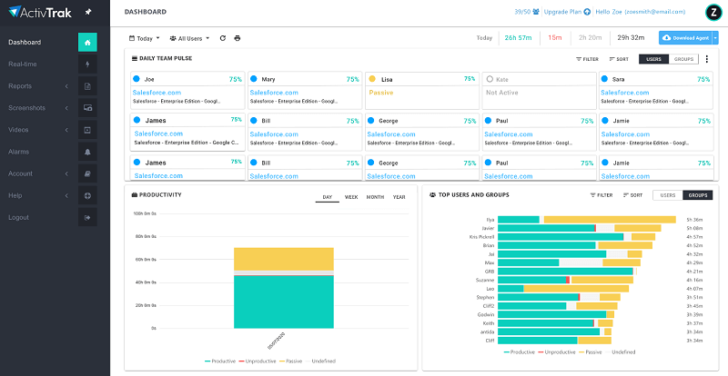Click the Download Agent button
The image size is (728, 376).
pyautogui.click(x=686, y=38)
